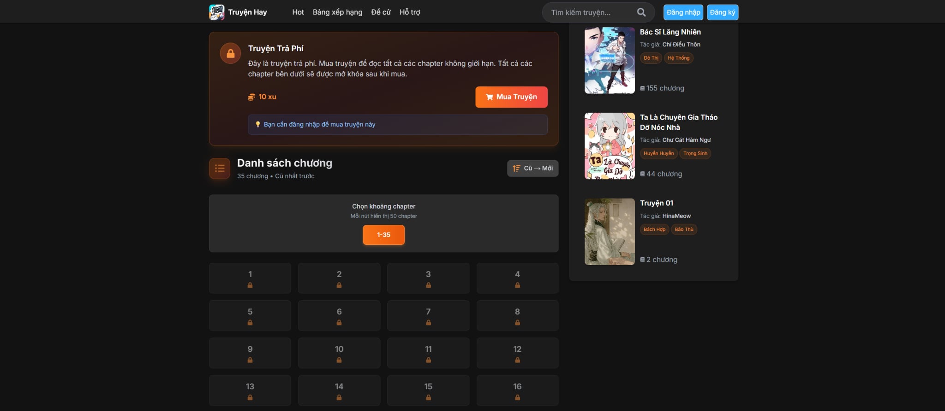
Task: Click the lock icon under chapter 1
Action: [x=250, y=285]
